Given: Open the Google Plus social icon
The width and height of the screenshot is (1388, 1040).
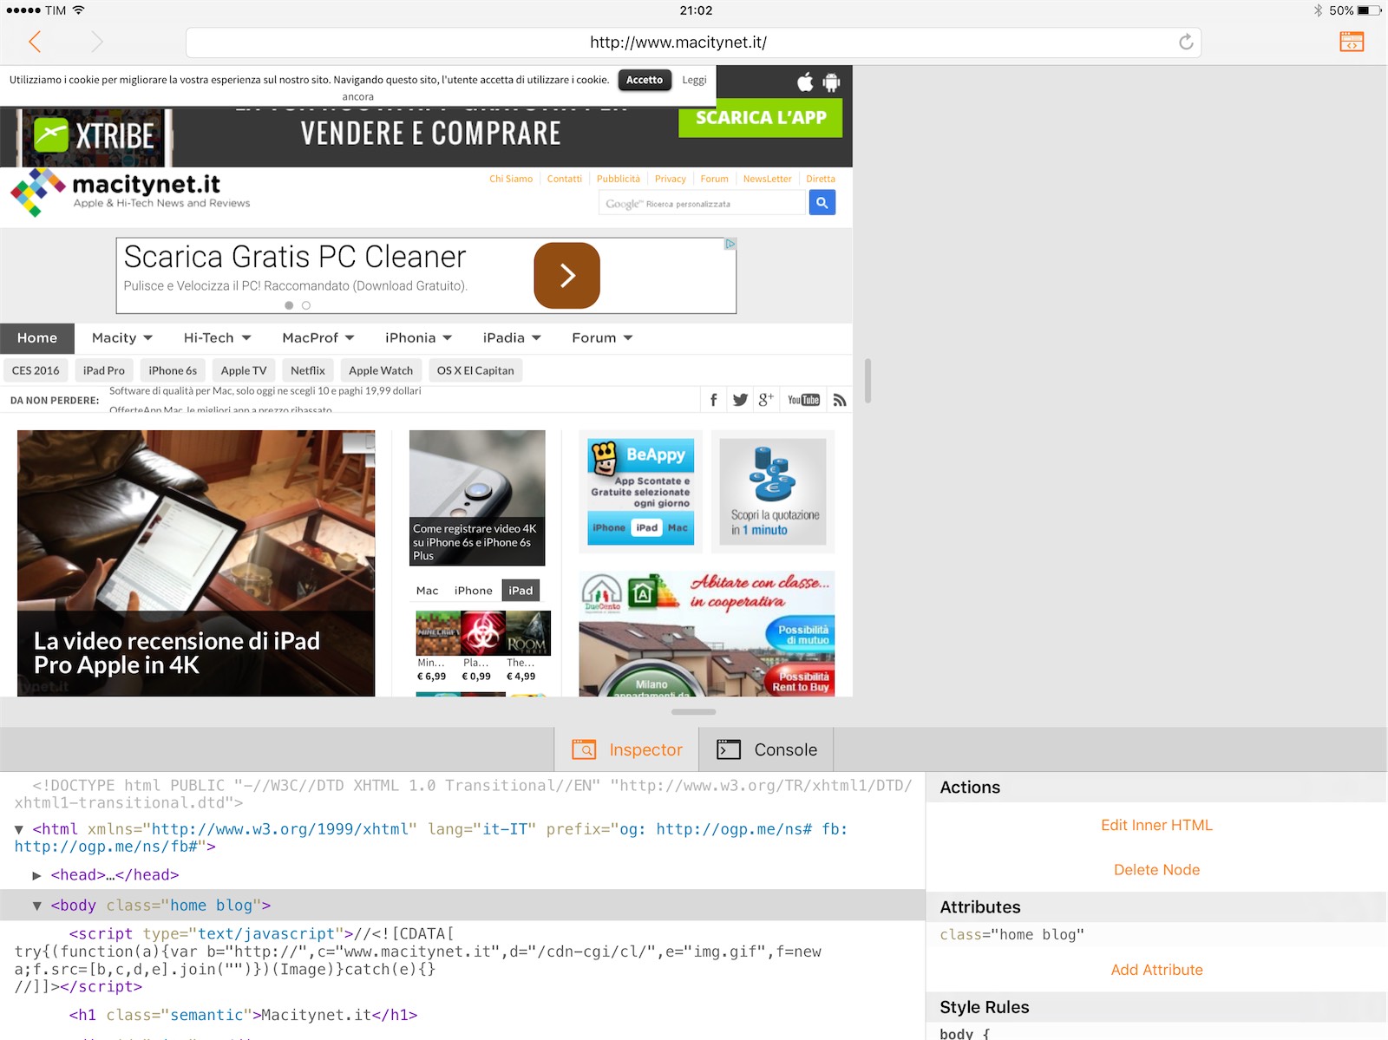Looking at the screenshot, I should (766, 400).
